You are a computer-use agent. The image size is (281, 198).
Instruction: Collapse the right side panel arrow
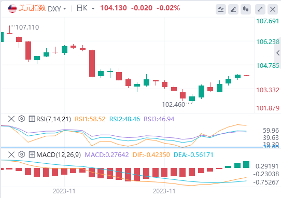(278, 53)
